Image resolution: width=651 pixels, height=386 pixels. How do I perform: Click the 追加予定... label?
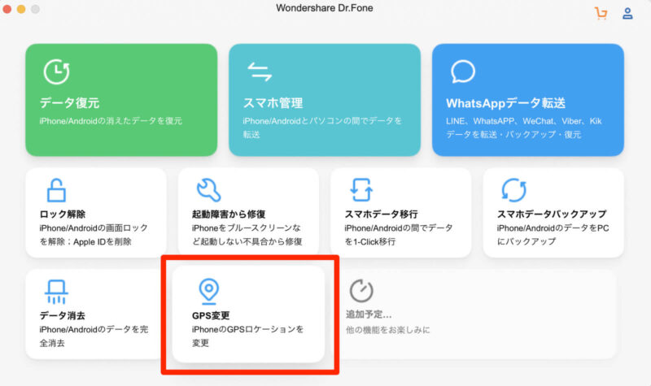click(369, 314)
